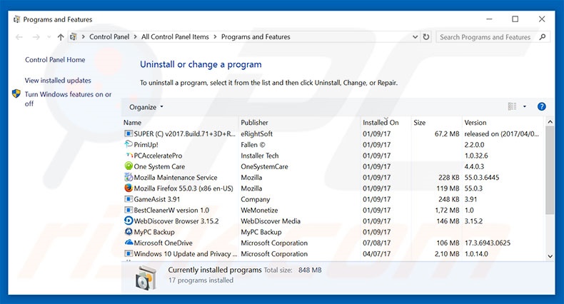Click the Mozilla Maintenance Service icon
Viewport: 564px width, 304px height.
pyautogui.click(x=129, y=177)
